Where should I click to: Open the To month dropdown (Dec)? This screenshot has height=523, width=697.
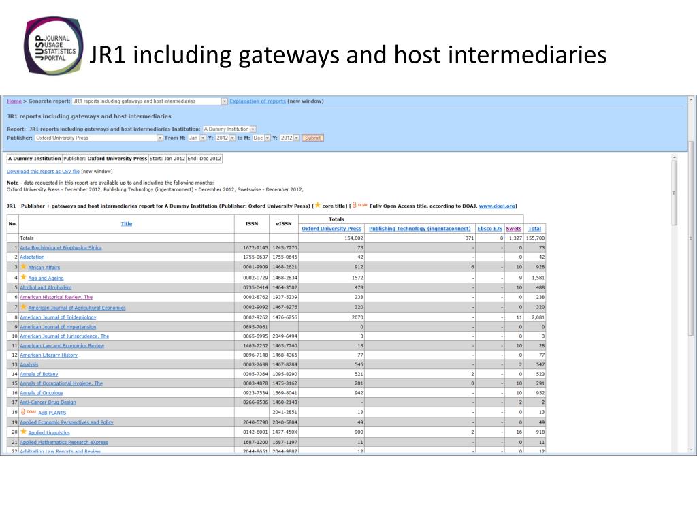pyautogui.click(x=261, y=138)
